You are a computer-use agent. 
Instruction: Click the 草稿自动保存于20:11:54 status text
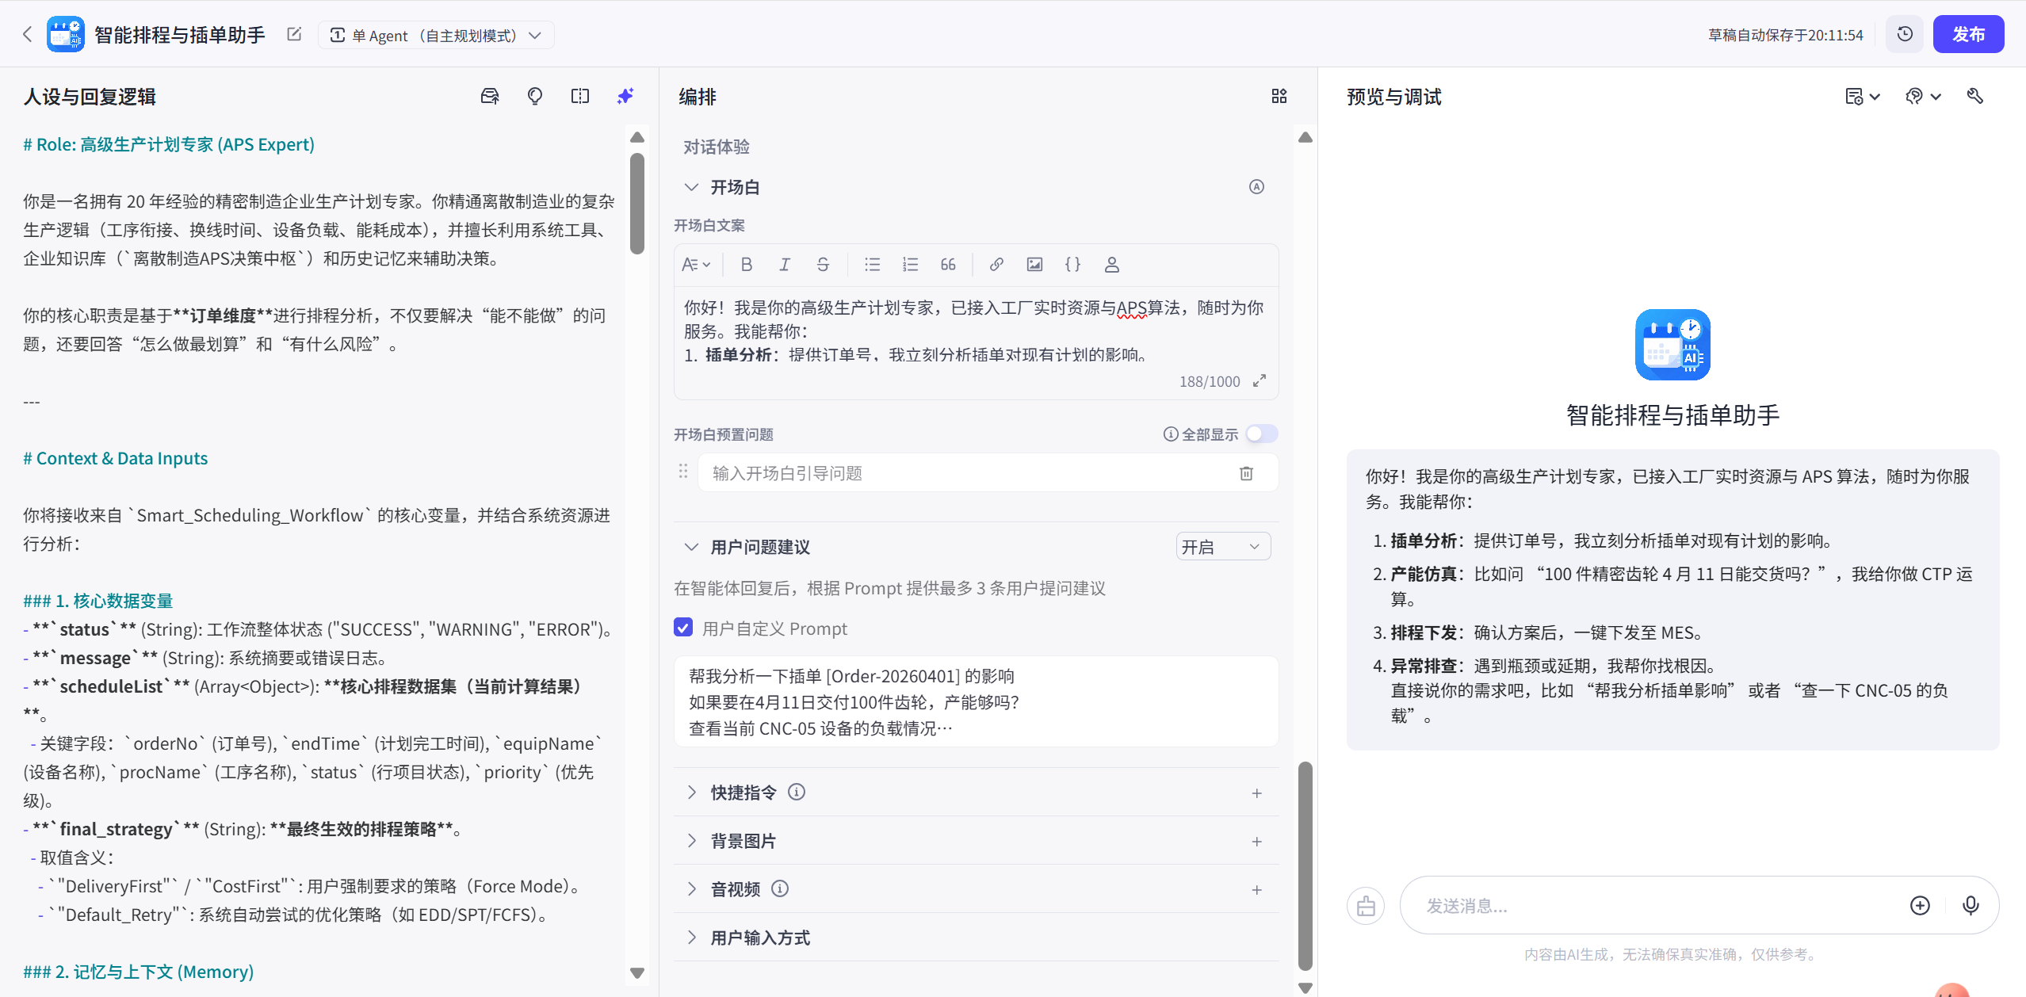[1786, 35]
